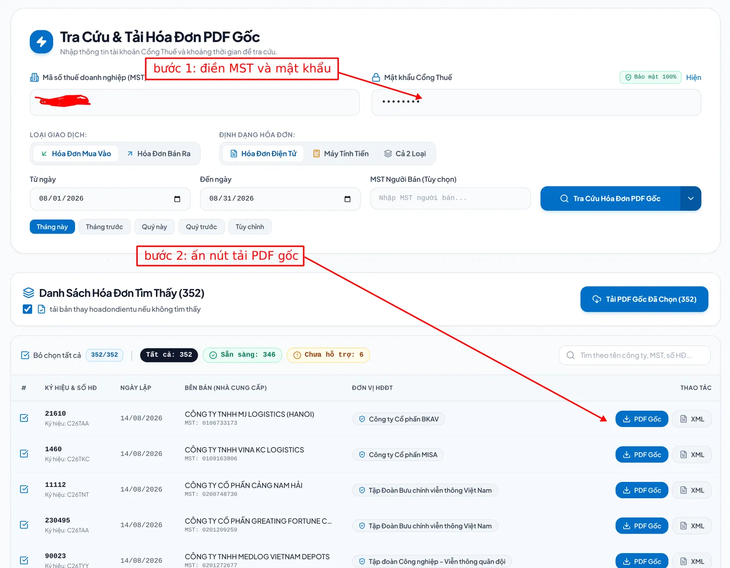Select the Hóa Đơn Điện Tử format
The image size is (730, 568).
tap(264, 154)
